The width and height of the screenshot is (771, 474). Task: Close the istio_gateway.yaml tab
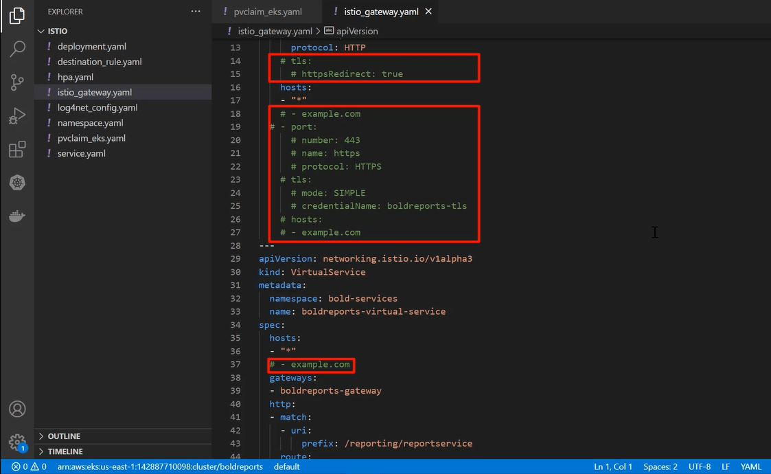coord(429,12)
